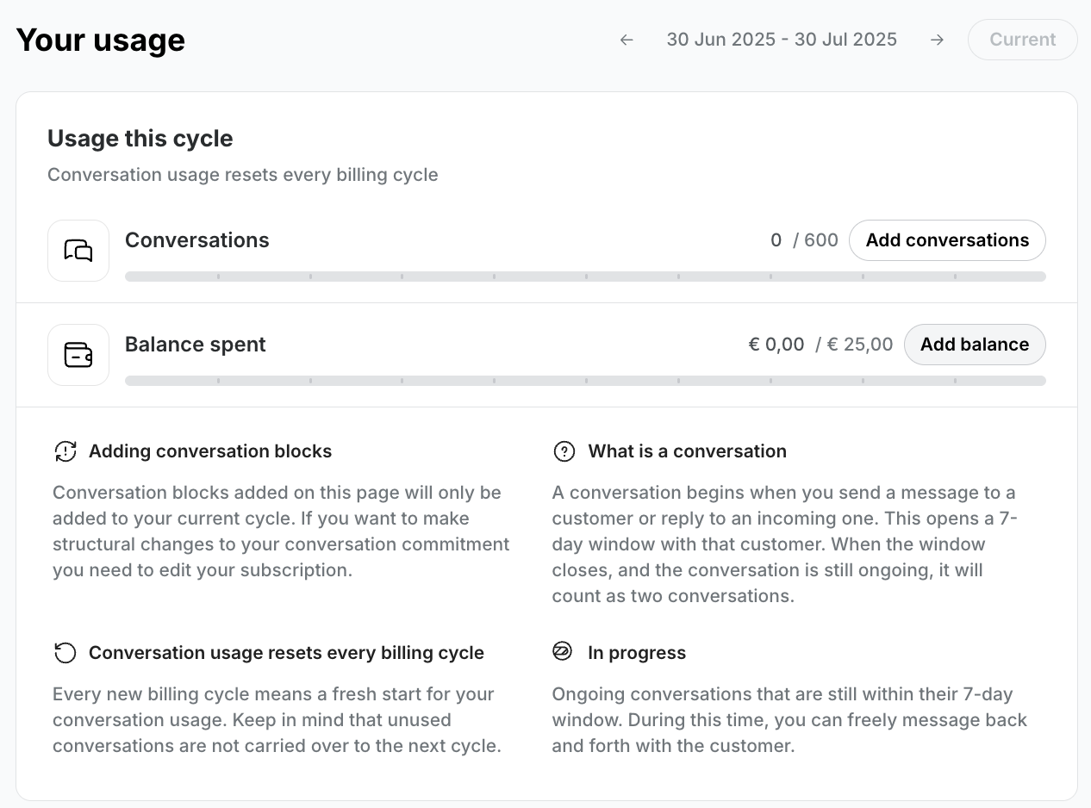Click the Balance spent progress bar
Viewport: 1091px width, 808px height.
(x=585, y=381)
